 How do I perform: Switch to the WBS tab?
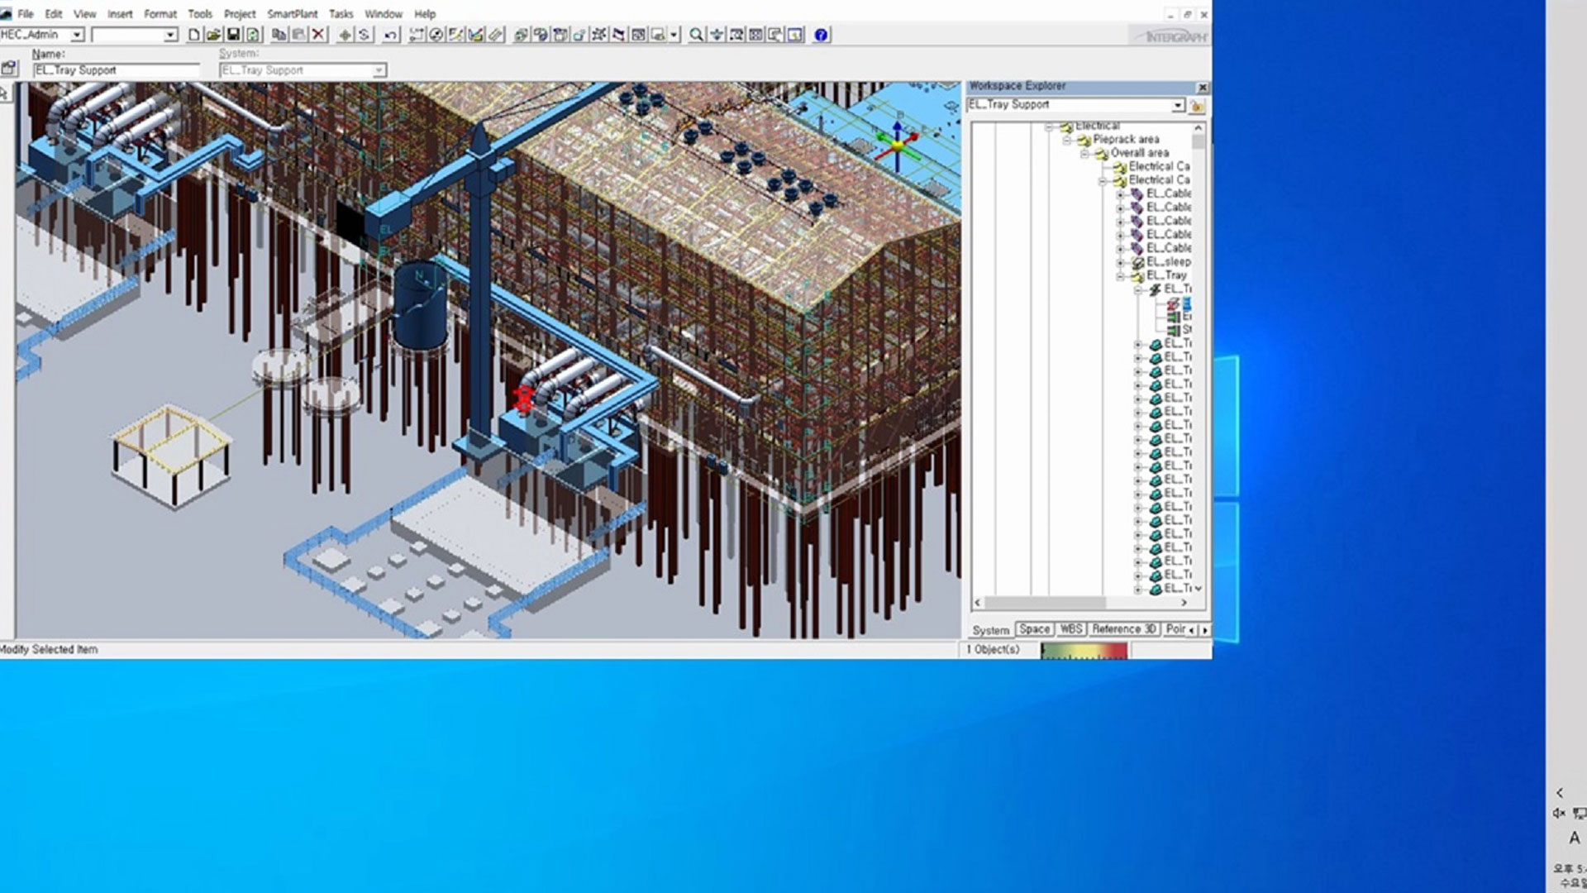tap(1070, 629)
